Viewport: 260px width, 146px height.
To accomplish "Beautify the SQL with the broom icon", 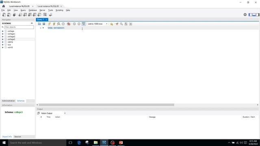I will pyautogui.click(x=117, y=24).
